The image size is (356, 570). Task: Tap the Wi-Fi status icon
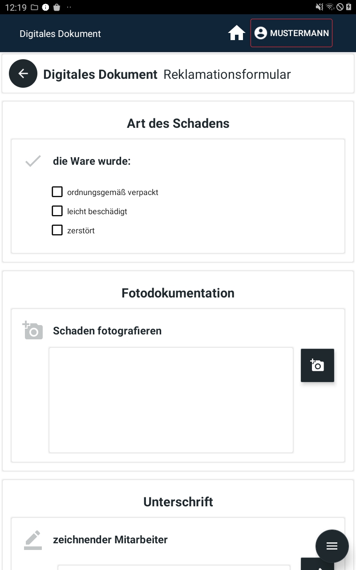(x=330, y=7)
